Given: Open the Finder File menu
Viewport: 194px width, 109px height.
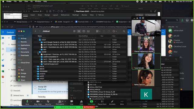Looking at the screenshot, I should (x=15, y=2).
